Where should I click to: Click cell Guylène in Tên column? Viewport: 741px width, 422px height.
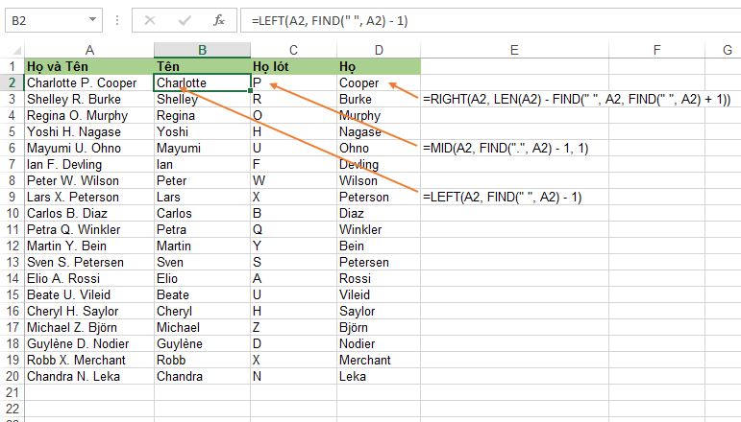point(202,343)
